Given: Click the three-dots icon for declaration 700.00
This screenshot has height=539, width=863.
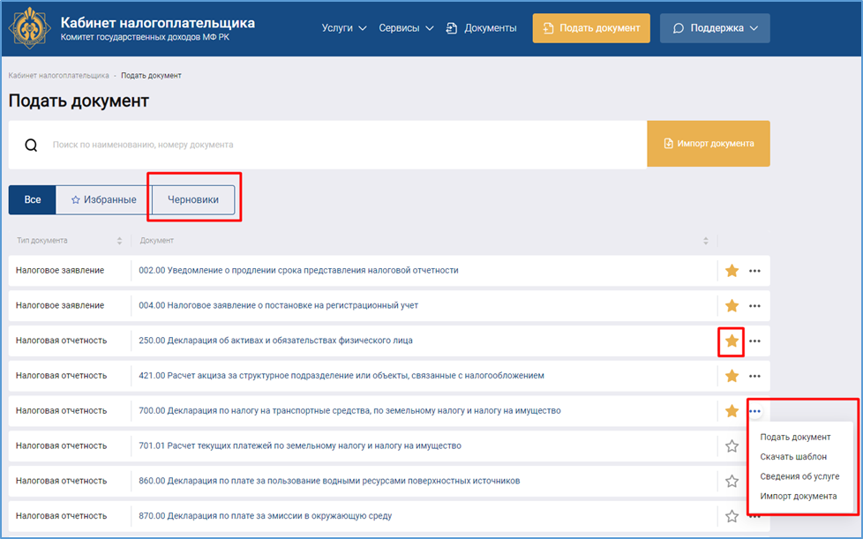Looking at the screenshot, I should [x=755, y=411].
